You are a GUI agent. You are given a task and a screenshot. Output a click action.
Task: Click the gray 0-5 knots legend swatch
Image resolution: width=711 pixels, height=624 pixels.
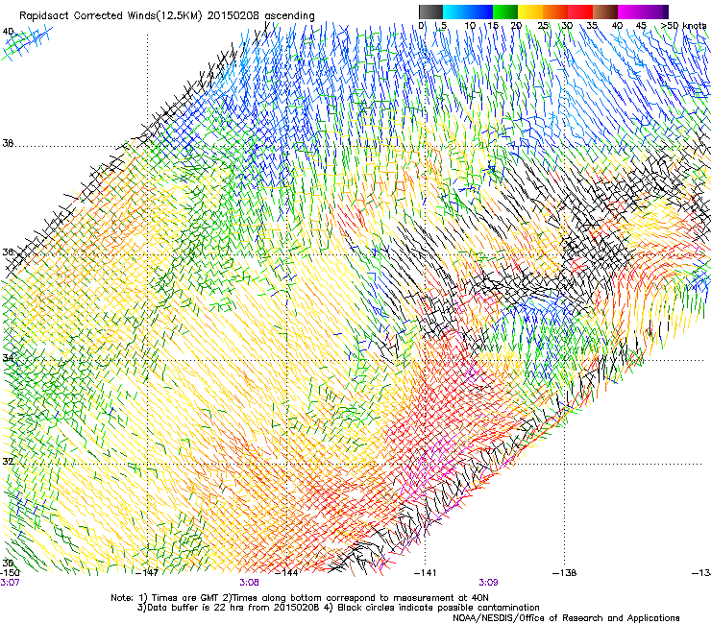click(430, 12)
